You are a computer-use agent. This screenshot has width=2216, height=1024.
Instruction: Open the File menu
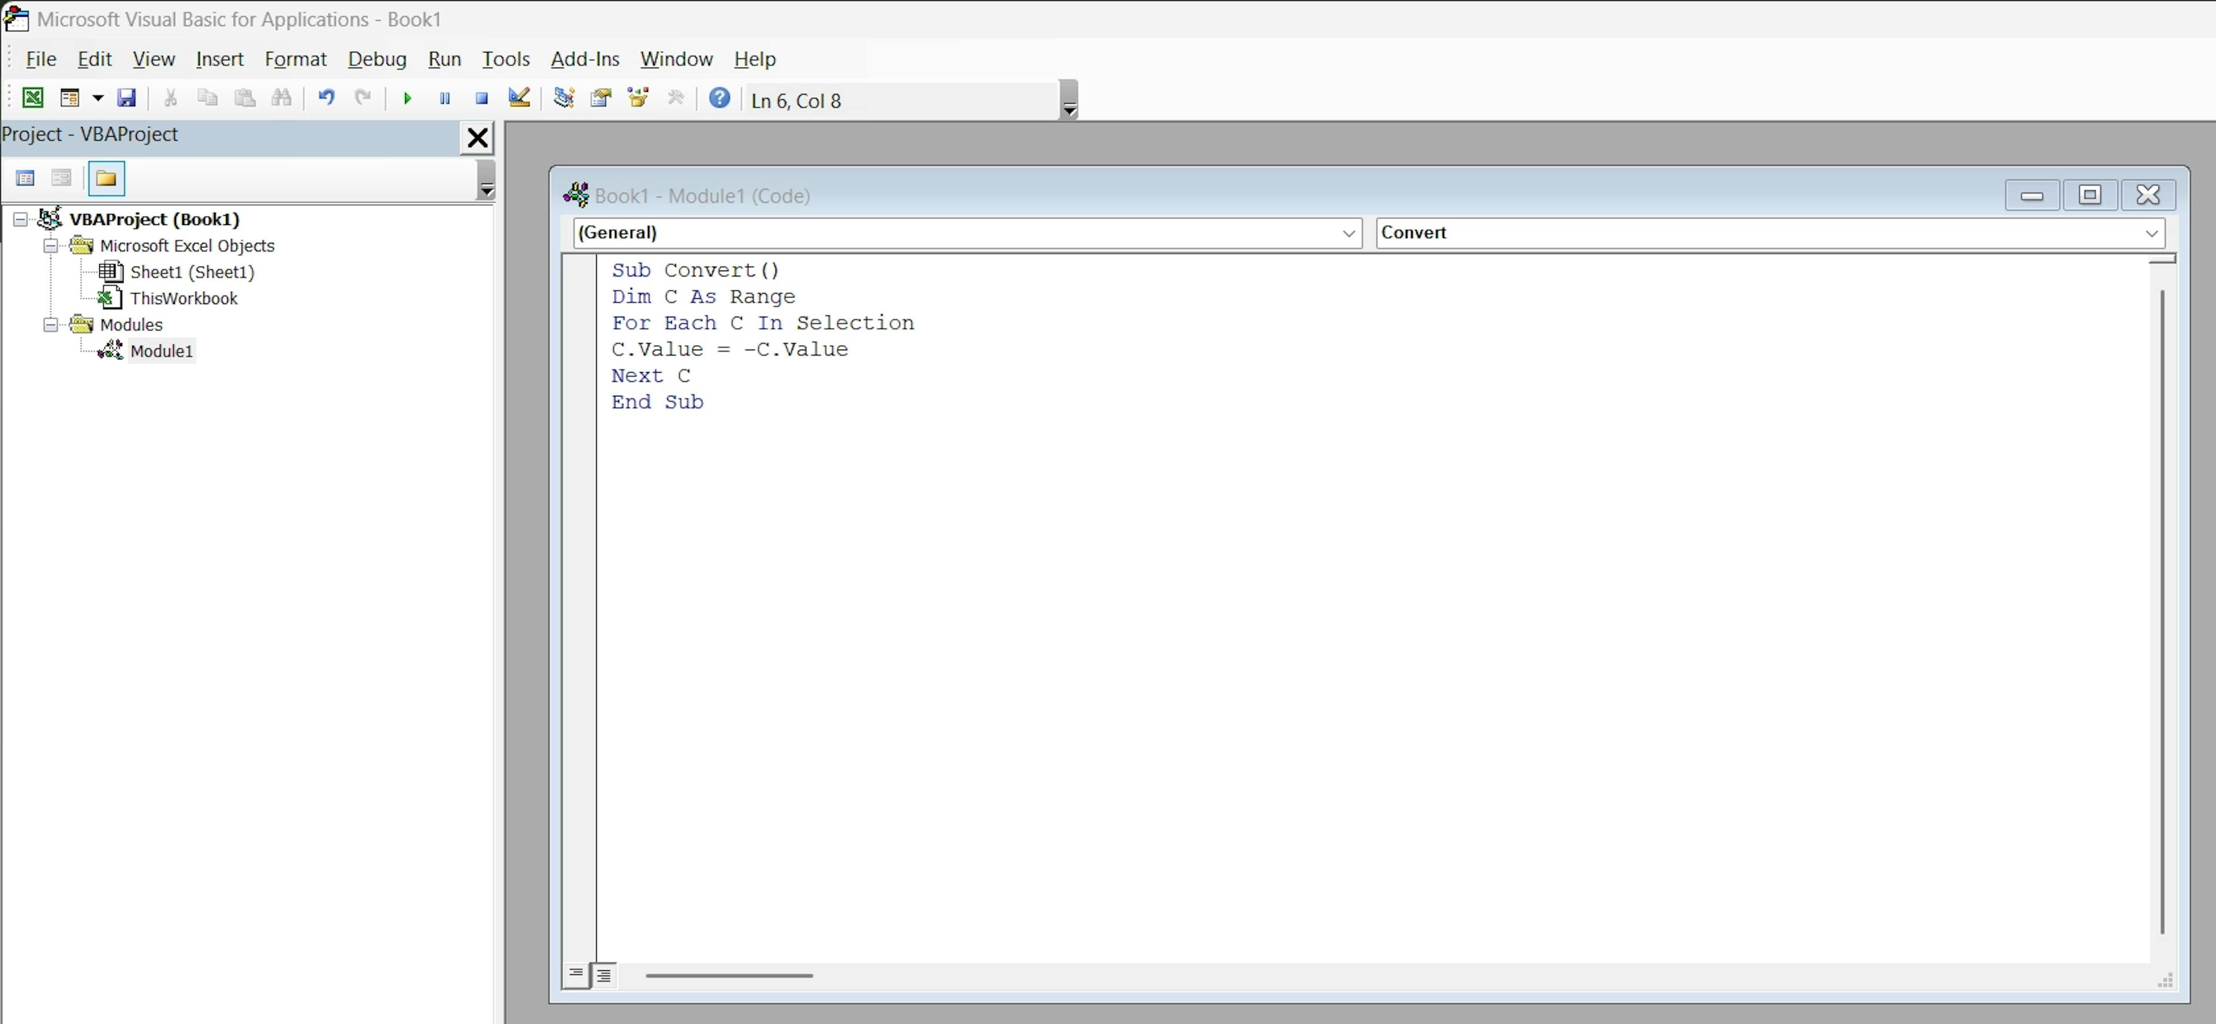pyautogui.click(x=42, y=58)
